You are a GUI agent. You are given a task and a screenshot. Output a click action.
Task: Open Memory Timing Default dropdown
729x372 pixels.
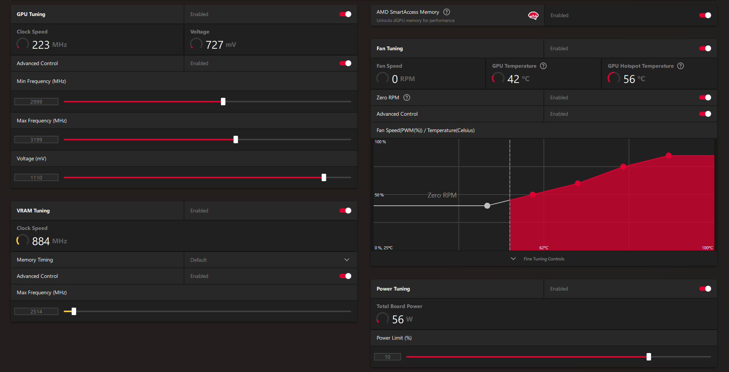270,260
